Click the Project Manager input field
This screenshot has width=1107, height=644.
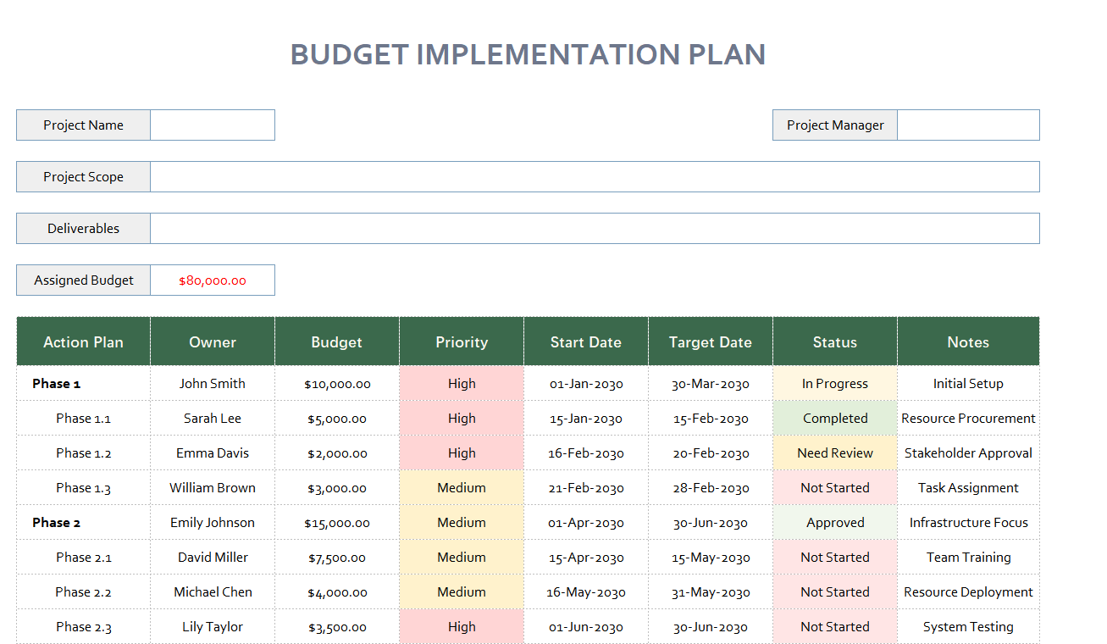(x=968, y=125)
